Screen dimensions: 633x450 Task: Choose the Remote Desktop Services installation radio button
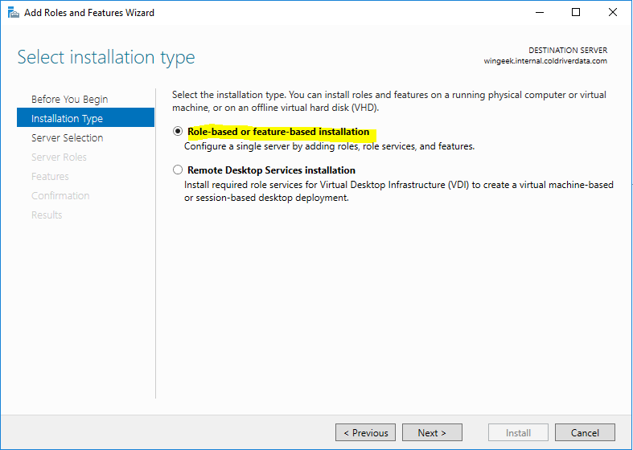click(x=178, y=170)
